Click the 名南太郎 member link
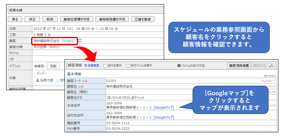 (x=46, y=80)
